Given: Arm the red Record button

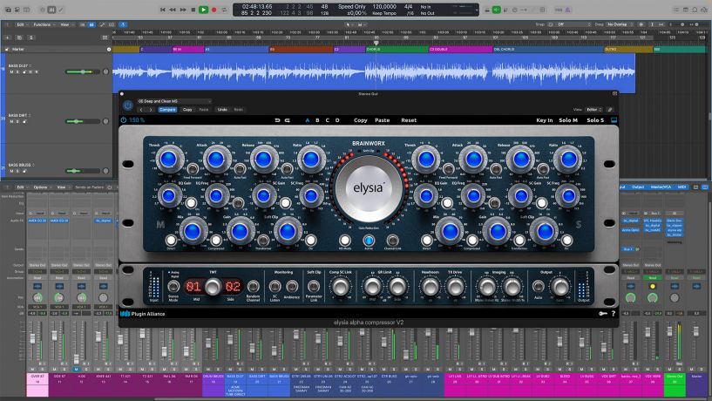Looking at the screenshot, I should 214,10.
